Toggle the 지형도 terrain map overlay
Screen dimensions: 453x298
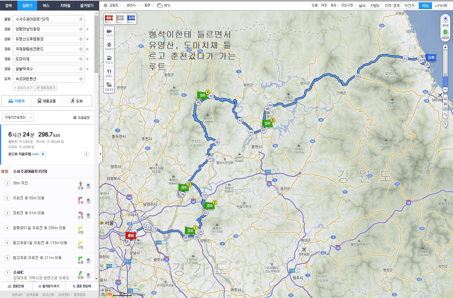tap(375, 6)
